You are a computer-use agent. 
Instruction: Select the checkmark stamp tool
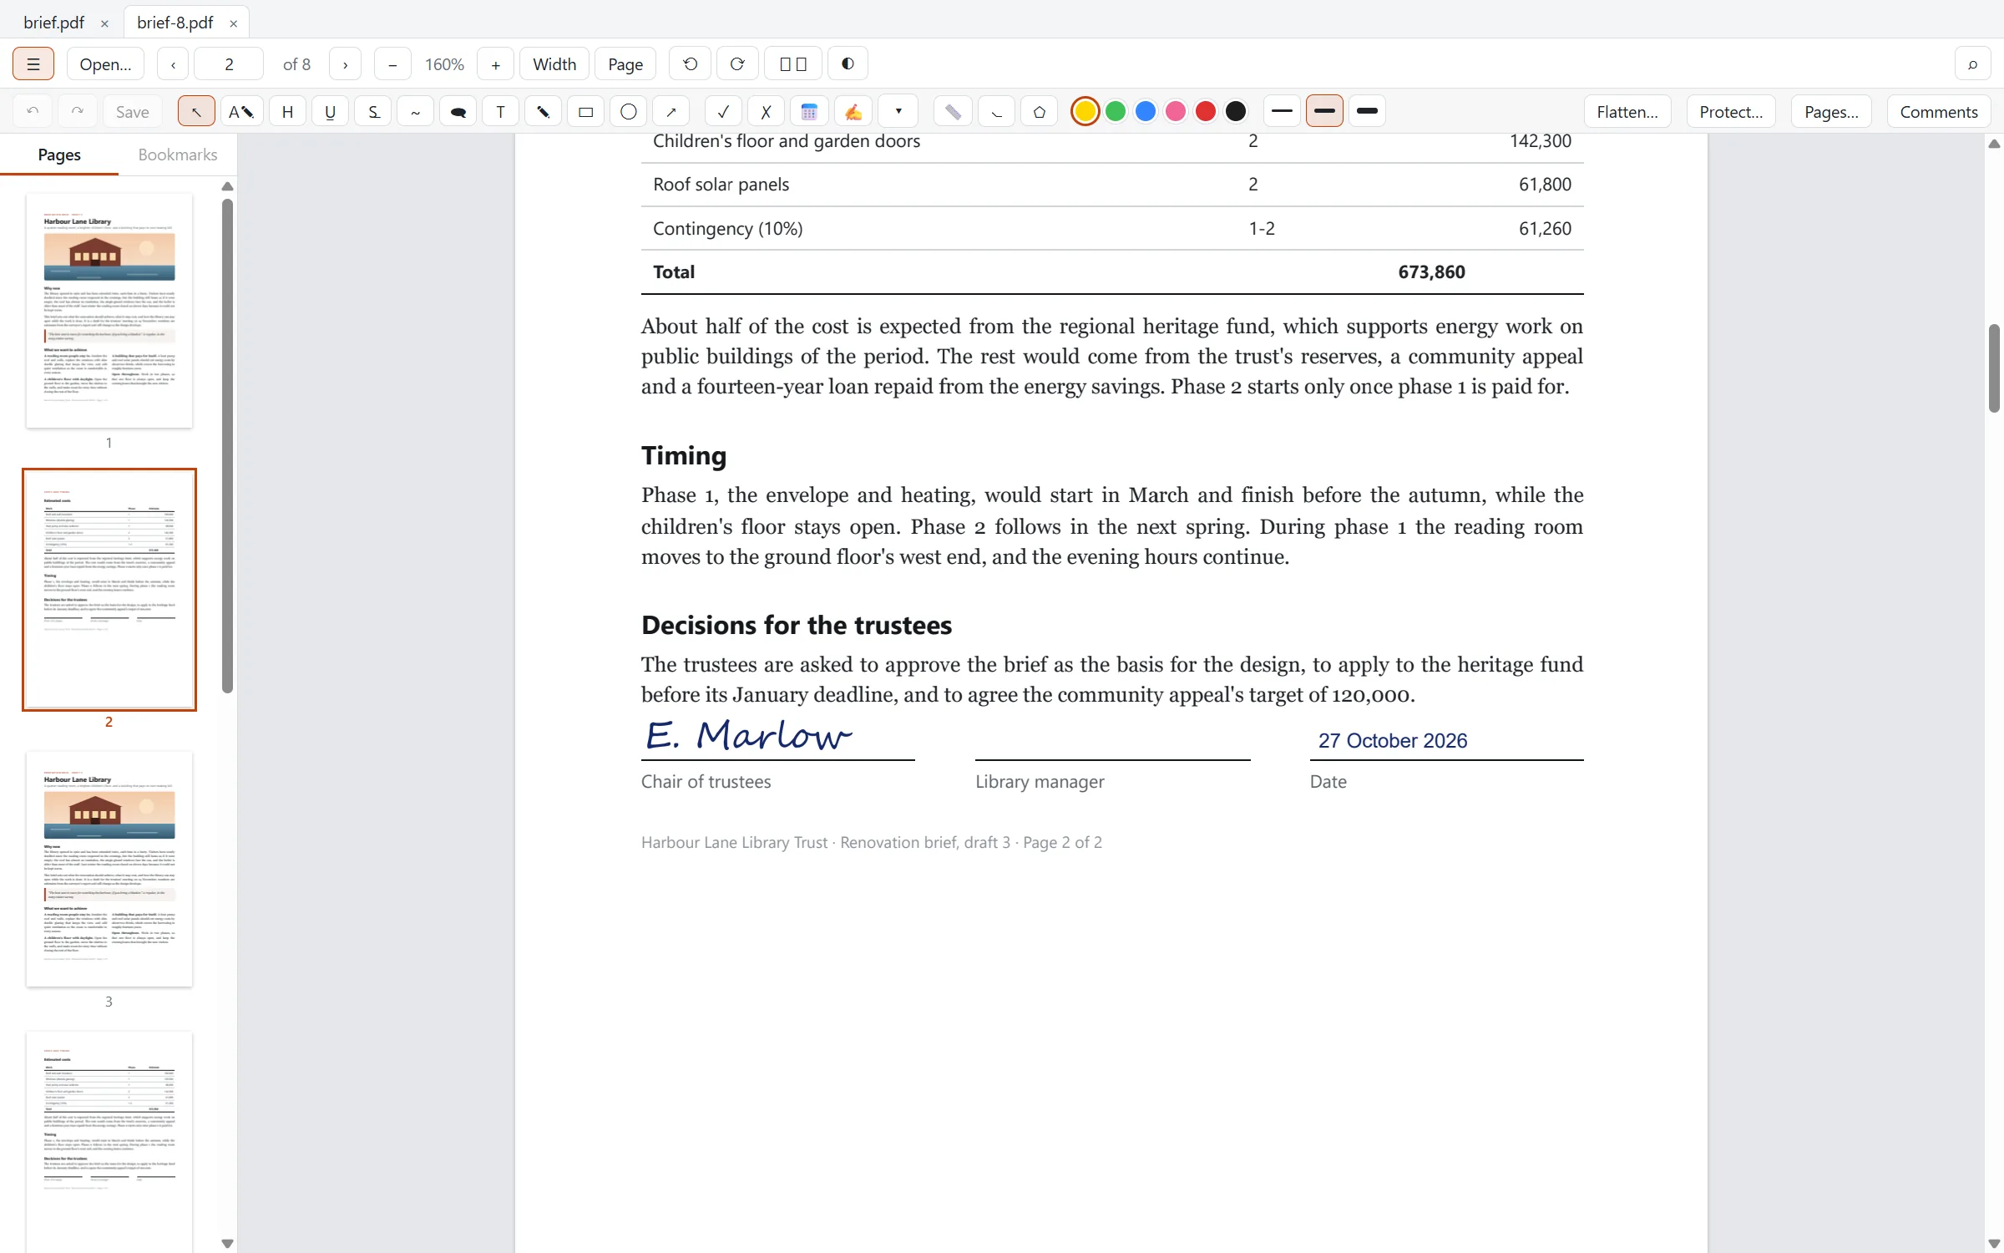(723, 111)
